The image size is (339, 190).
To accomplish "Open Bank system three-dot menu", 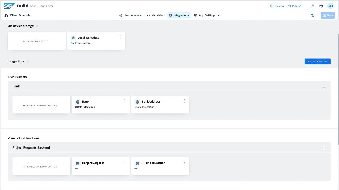I will tap(324, 86).
